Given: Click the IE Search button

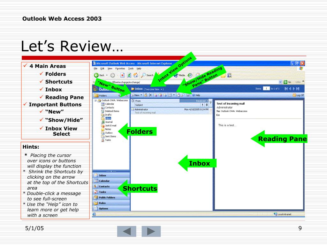Looking at the screenshot, I should [147, 75].
